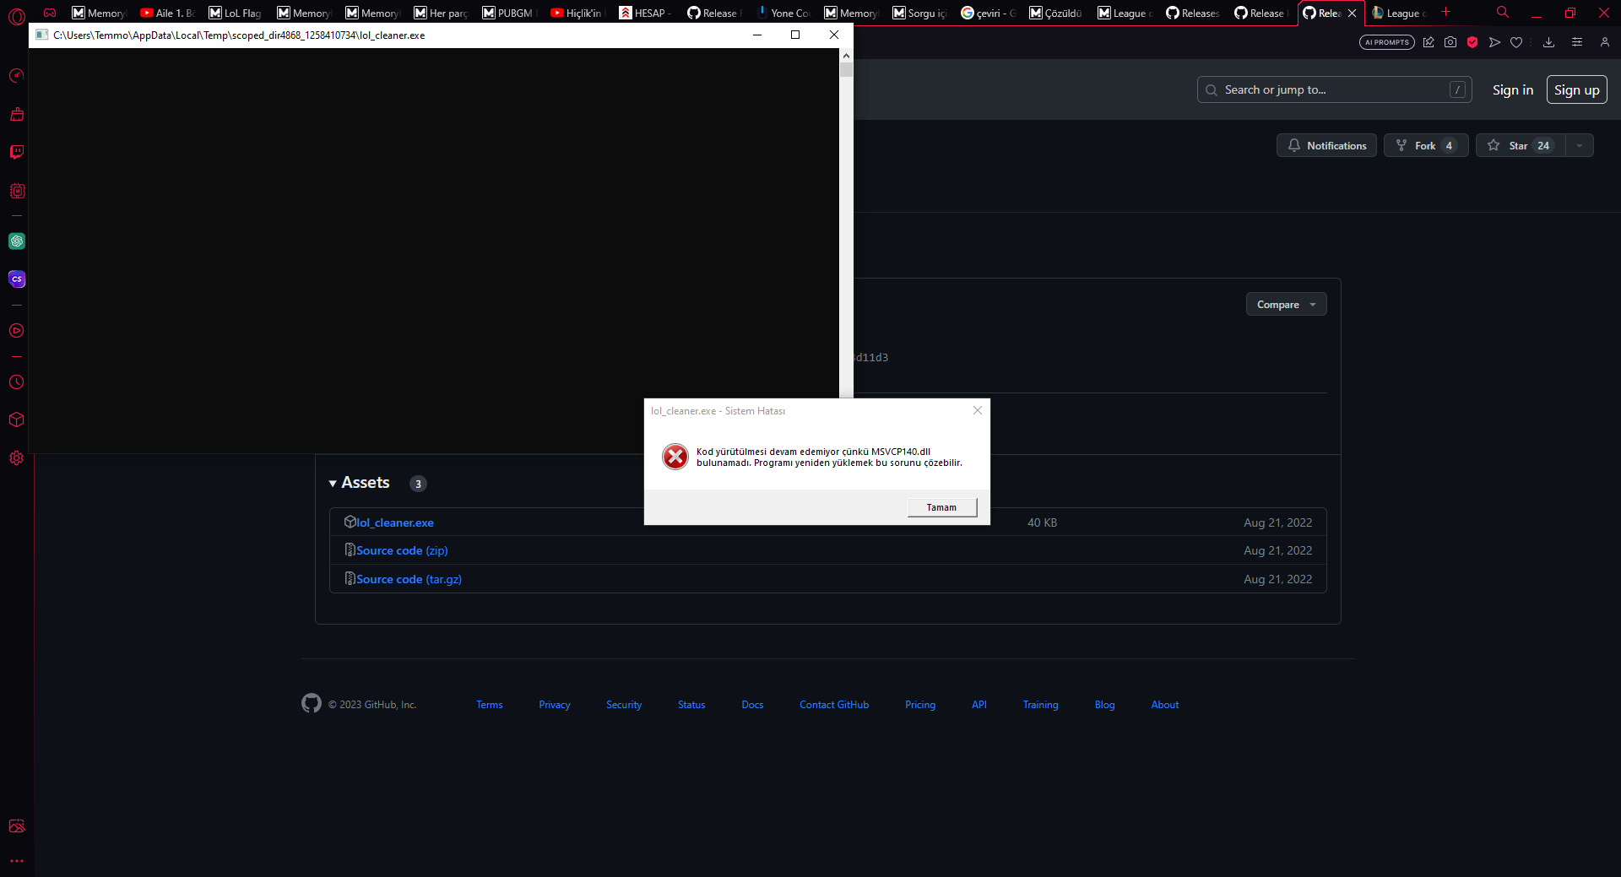Open the Player icon in sidebar

click(17, 331)
